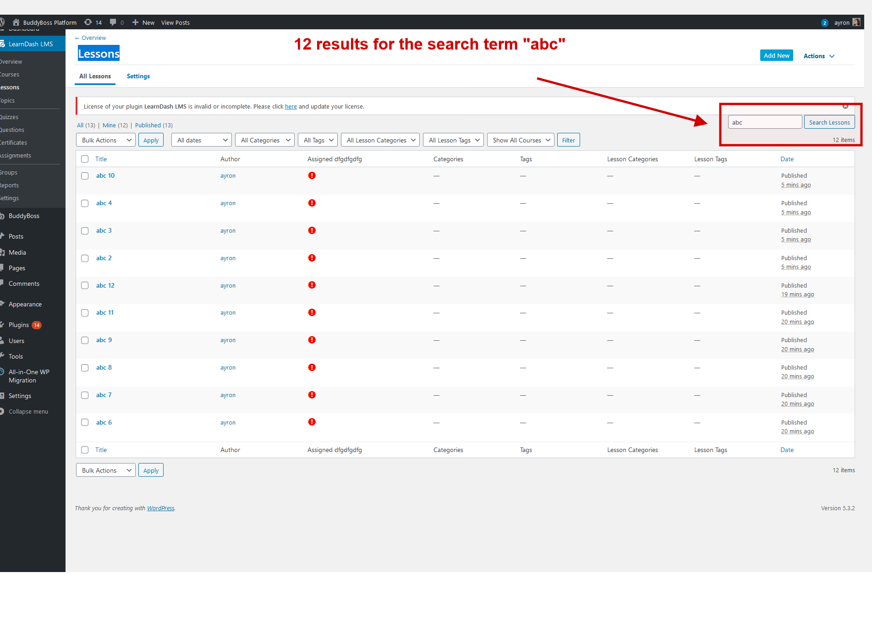Switch to the Settings tab
872x627 pixels.
tap(138, 76)
